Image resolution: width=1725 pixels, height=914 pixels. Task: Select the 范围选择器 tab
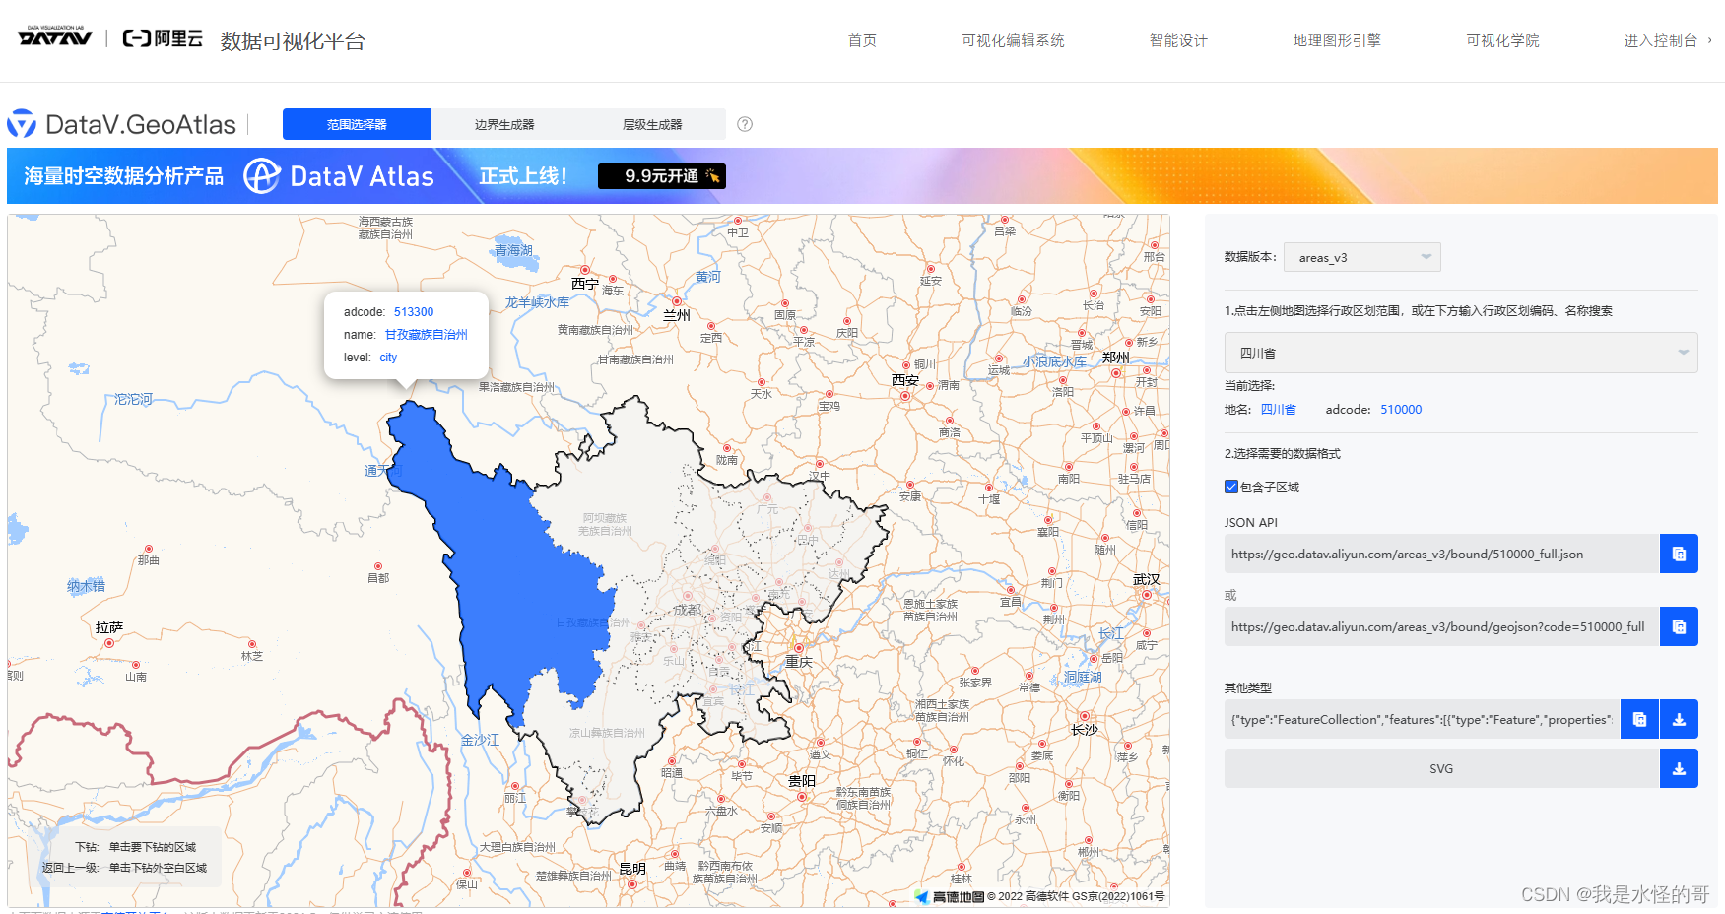pos(357,124)
